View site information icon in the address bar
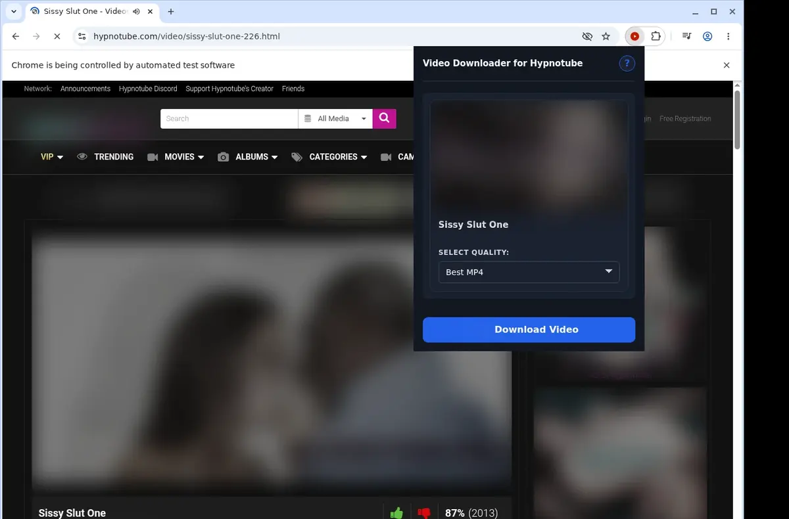Image resolution: width=789 pixels, height=519 pixels. coord(81,37)
